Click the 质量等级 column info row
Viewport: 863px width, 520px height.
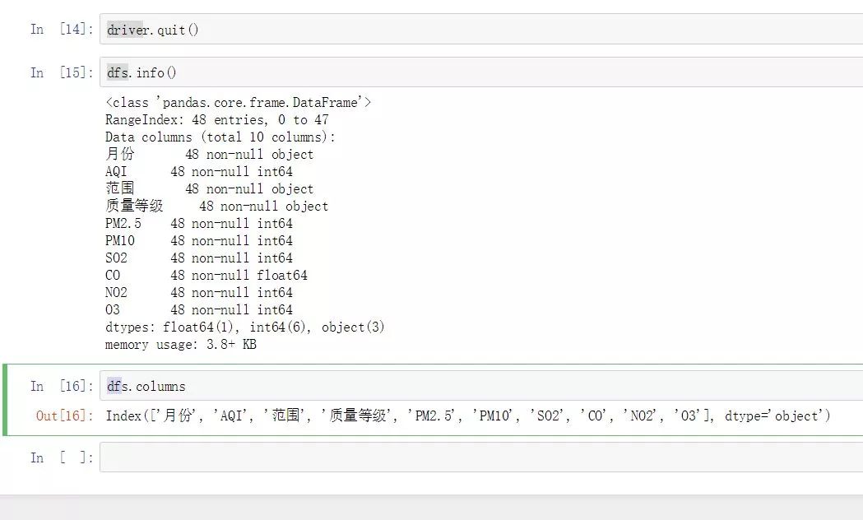coord(217,206)
